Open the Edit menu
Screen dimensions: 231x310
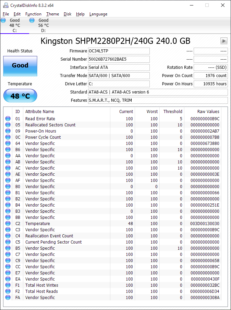click(17, 14)
